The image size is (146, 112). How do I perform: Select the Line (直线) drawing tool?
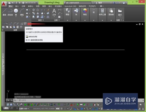pos(4,12)
